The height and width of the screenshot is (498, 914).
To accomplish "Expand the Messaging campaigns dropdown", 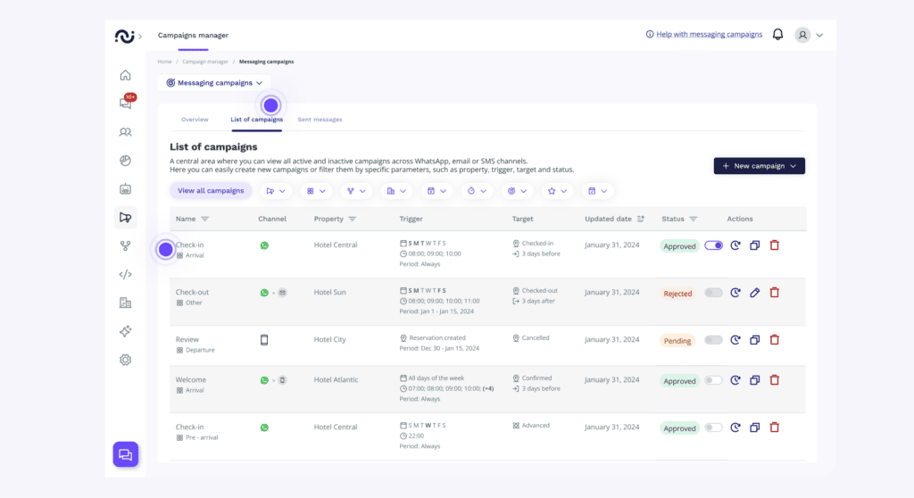I will coord(214,83).
